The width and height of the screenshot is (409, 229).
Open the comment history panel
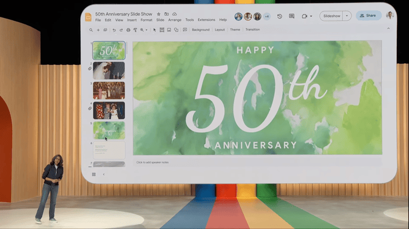tap(292, 16)
